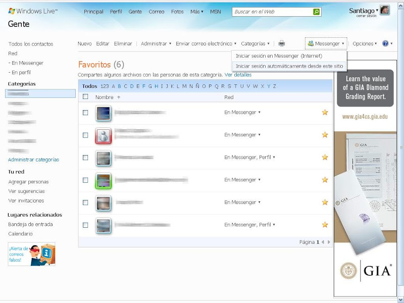
Task: Follow the Ver detalles link
Action: [x=238, y=75]
